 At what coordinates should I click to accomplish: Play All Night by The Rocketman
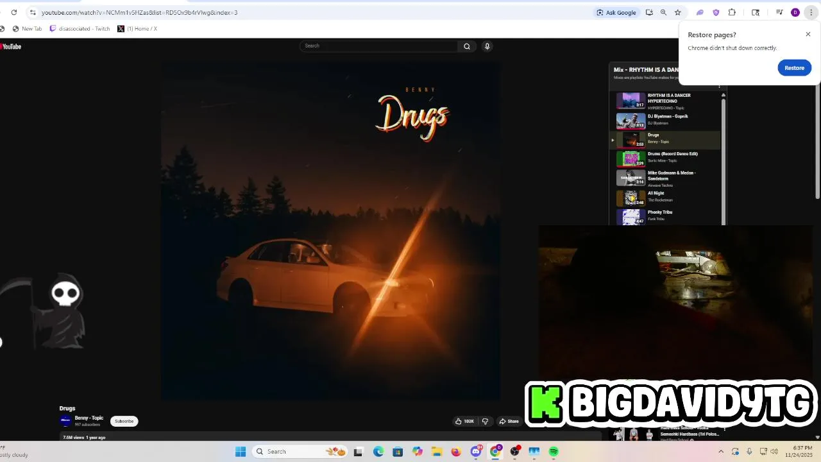[666, 197]
